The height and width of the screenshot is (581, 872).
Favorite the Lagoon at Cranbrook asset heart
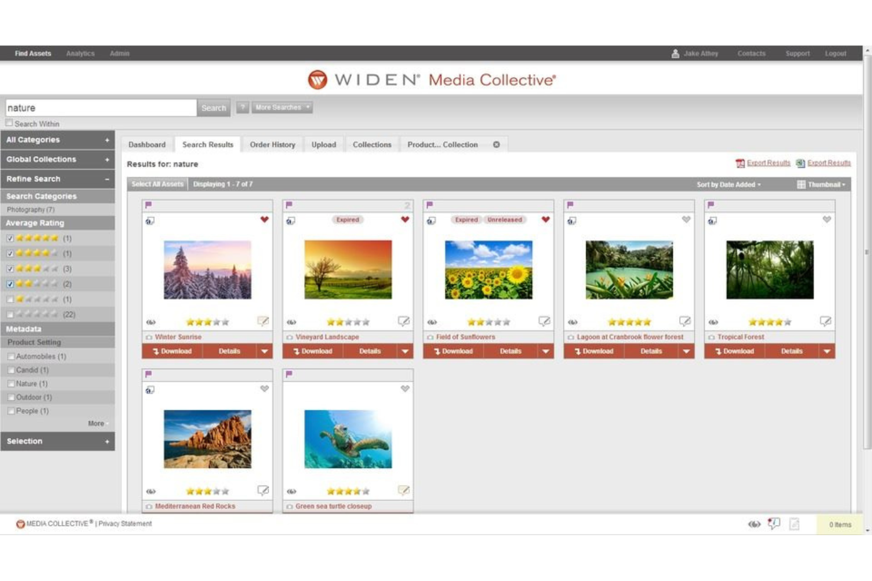[686, 220]
